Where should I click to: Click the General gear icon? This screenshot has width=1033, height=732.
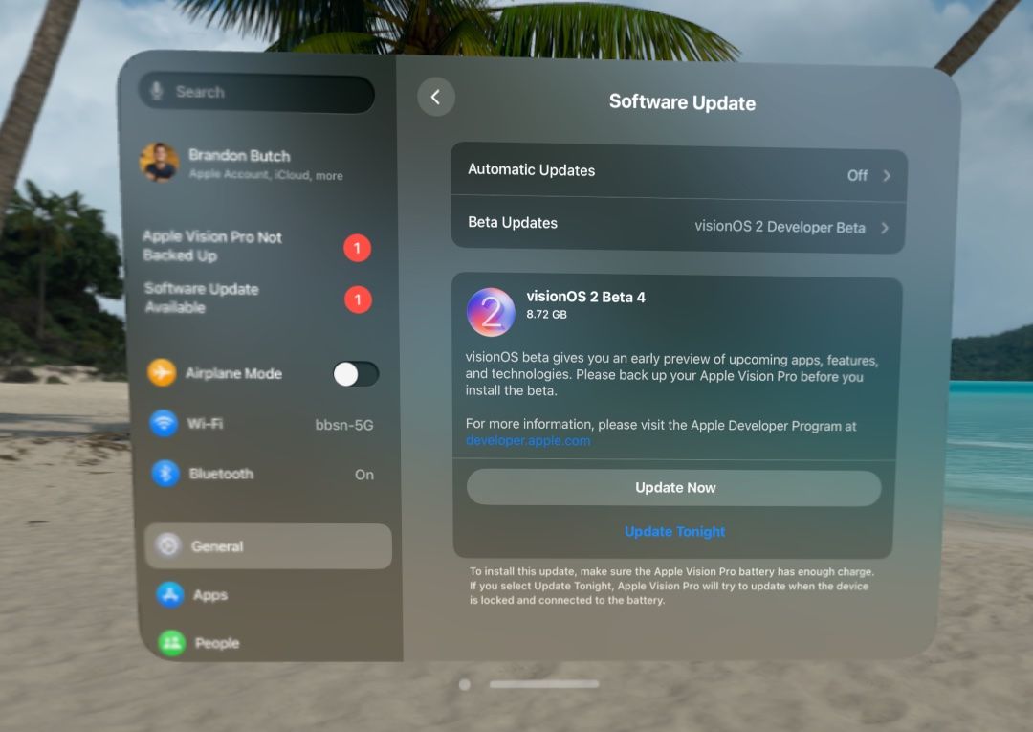[168, 545]
